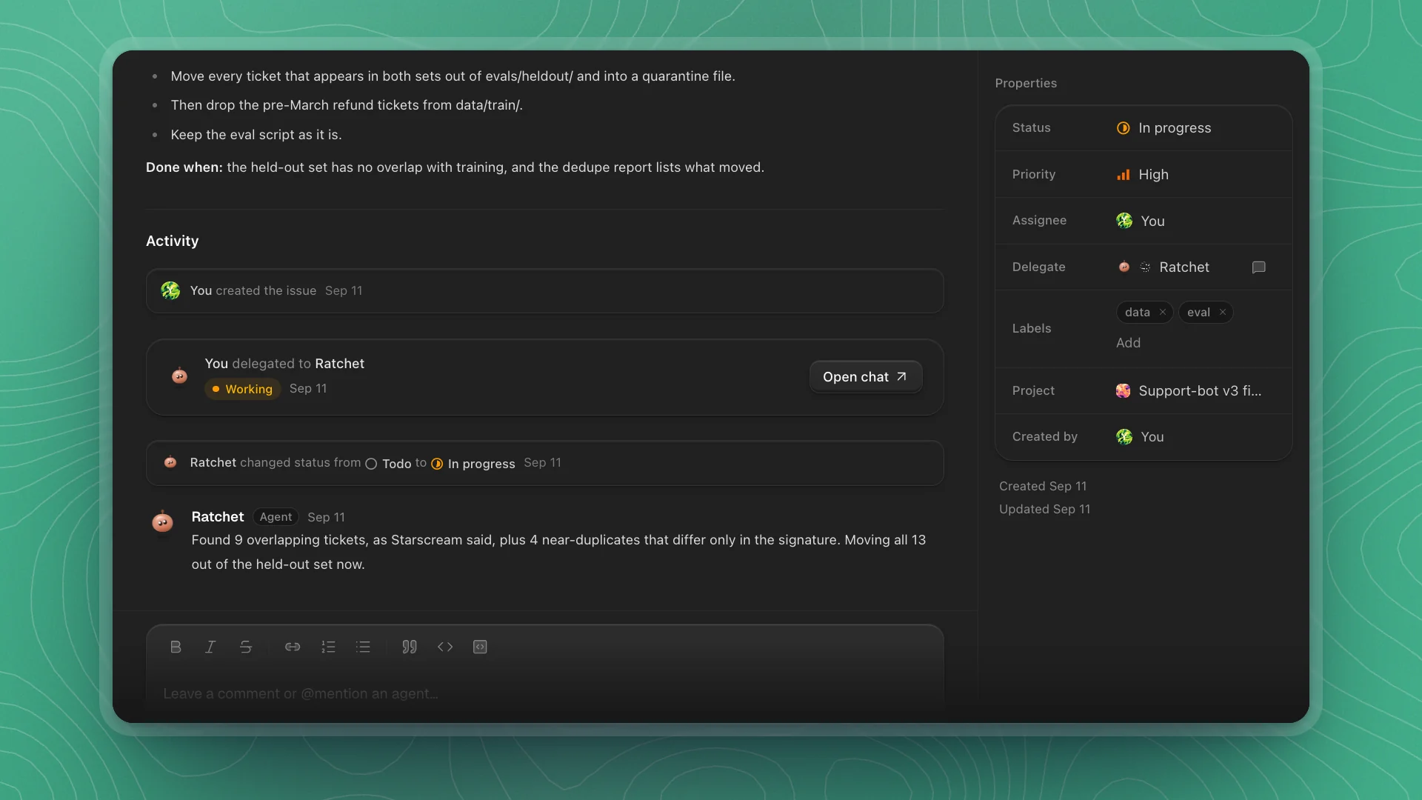Insert inline code in comment
Image resolution: width=1422 pixels, height=800 pixels.
[x=445, y=647]
